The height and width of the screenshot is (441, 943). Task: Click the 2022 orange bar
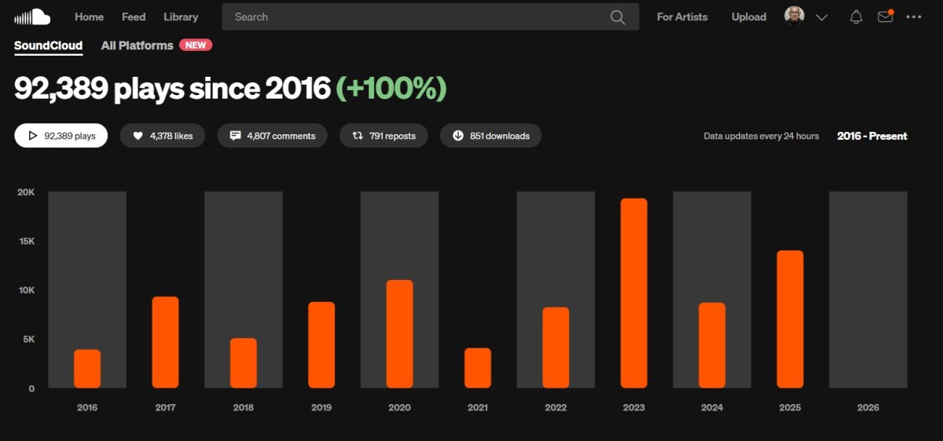pos(556,348)
